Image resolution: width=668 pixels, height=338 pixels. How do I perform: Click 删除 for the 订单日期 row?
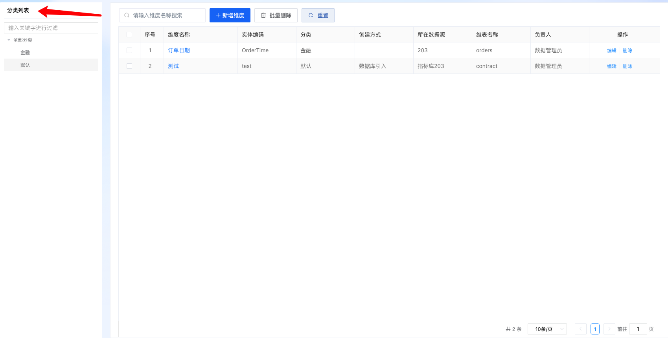pyautogui.click(x=627, y=50)
